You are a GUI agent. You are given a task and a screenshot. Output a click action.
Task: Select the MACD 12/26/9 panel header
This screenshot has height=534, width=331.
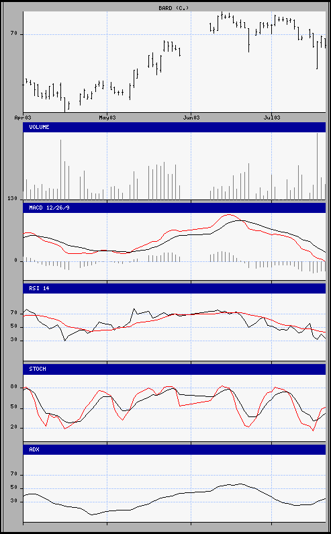pyautogui.click(x=175, y=208)
